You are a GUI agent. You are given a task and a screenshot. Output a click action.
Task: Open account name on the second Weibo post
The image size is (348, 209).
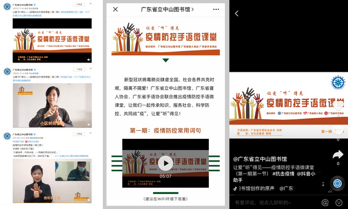click(23, 69)
